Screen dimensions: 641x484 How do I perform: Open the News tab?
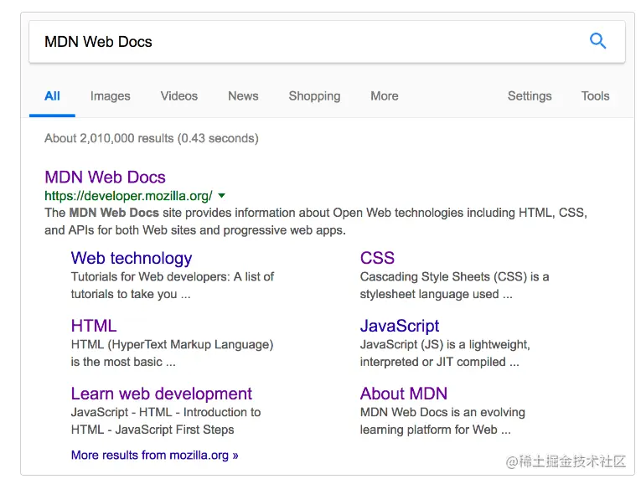[243, 96]
